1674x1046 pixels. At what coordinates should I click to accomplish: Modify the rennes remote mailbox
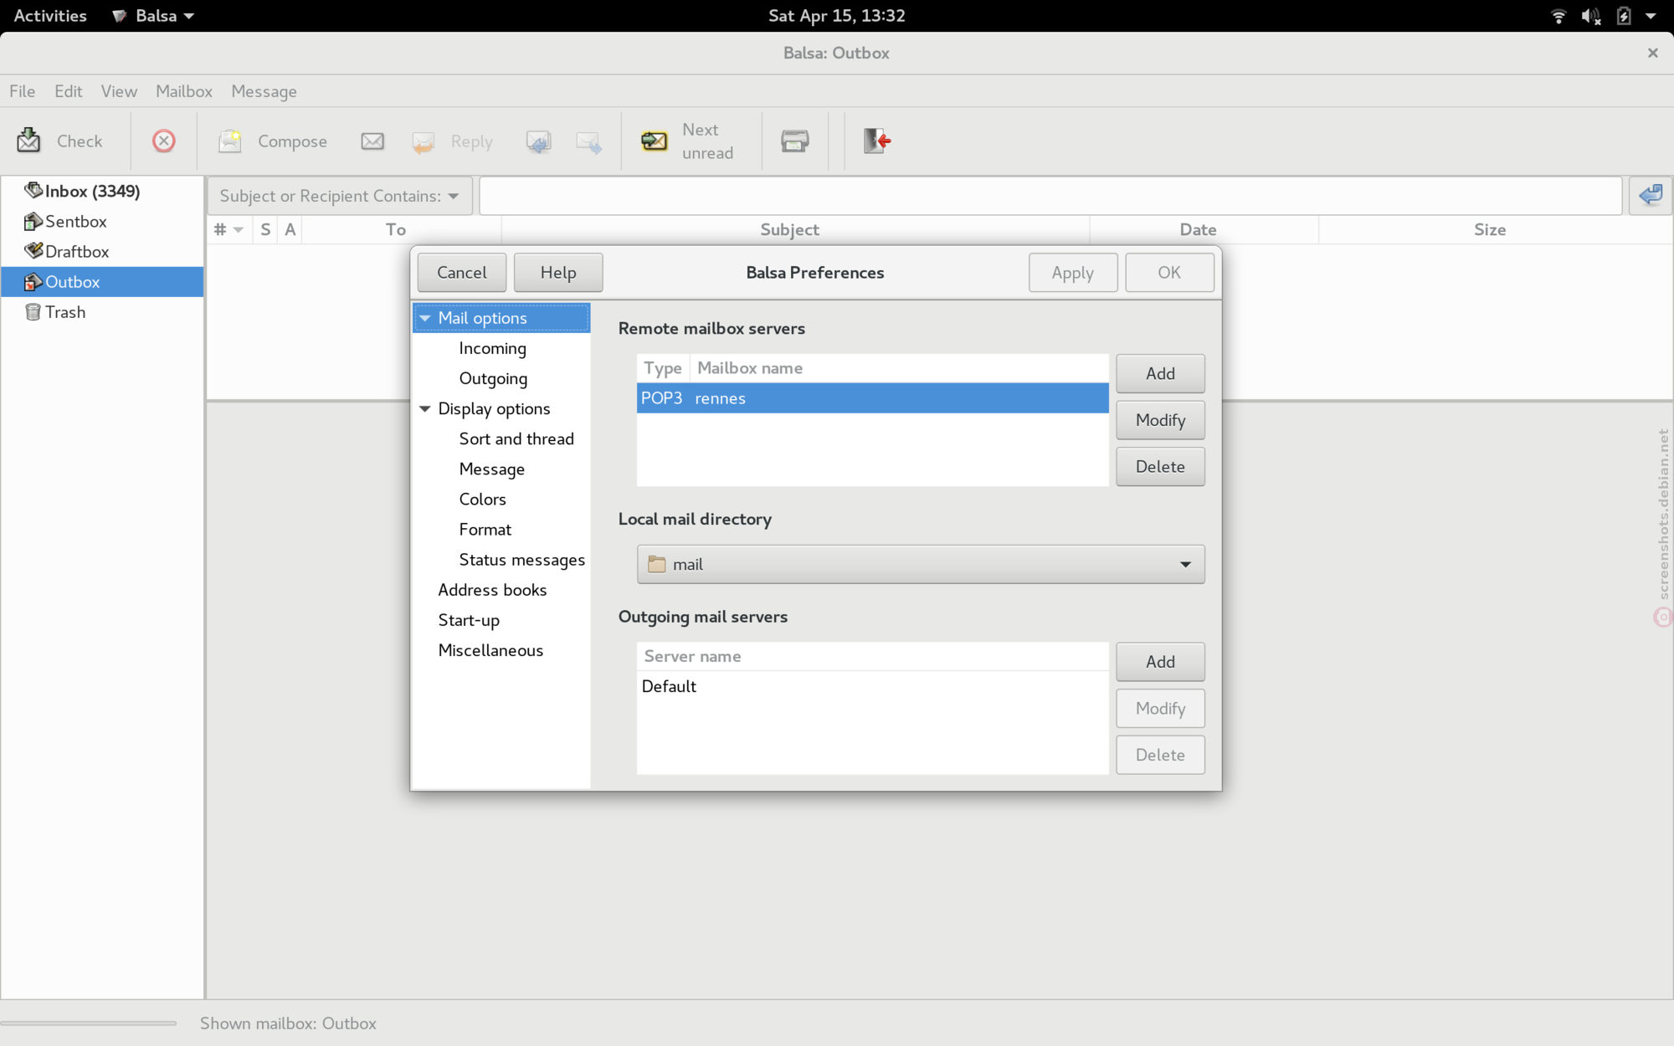point(1160,420)
